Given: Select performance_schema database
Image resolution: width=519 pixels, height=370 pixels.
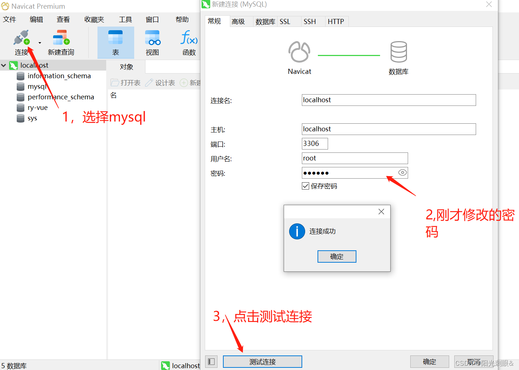Looking at the screenshot, I should pos(61,97).
